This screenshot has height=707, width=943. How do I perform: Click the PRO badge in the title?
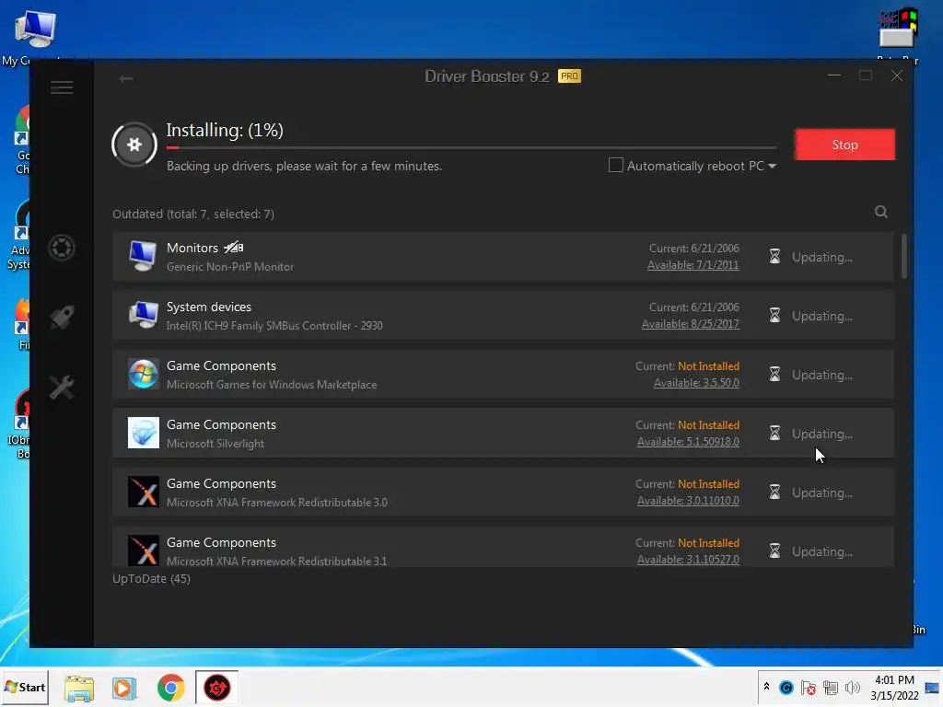click(569, 76)
